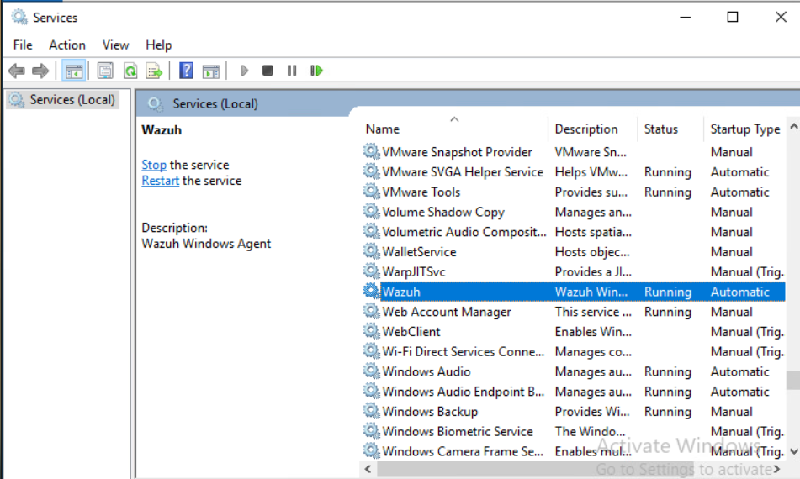Select the Wazuh service name
The height and width of the screenshot is (479, 800).
[401, 292]
